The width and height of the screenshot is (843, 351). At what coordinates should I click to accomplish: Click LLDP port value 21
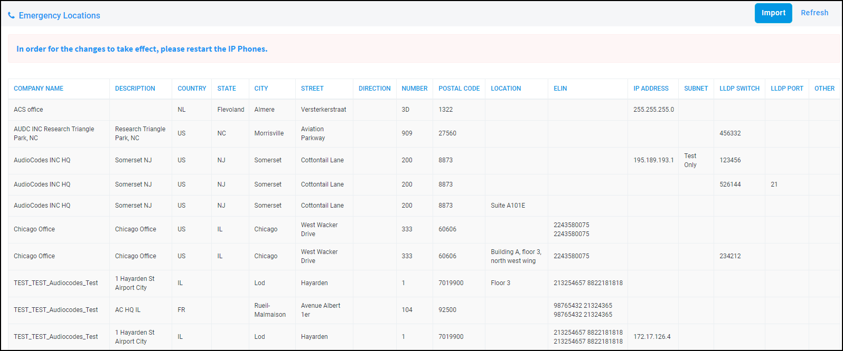tap(774, 184)
